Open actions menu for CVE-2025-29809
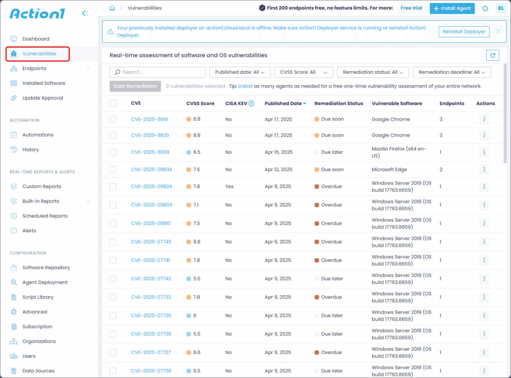This screenshot has height=378, width=511. tap(484, 205)
